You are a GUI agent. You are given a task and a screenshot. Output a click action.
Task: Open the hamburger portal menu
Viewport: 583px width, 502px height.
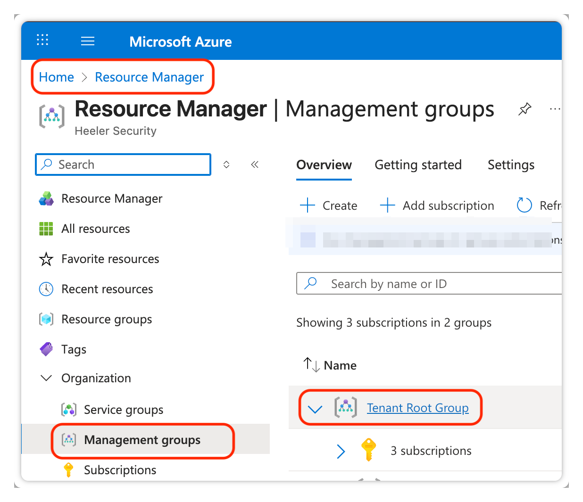point(88,41)
